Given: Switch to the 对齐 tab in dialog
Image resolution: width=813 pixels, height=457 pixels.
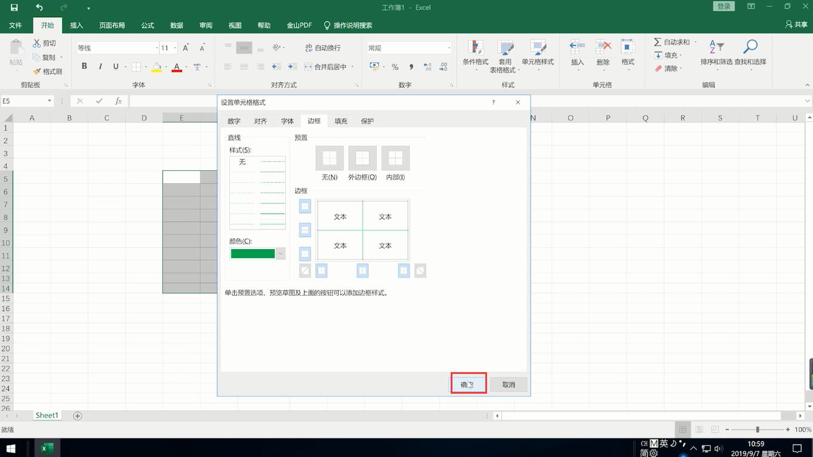Looking at the screenshot, I should (x=260, y=121).
